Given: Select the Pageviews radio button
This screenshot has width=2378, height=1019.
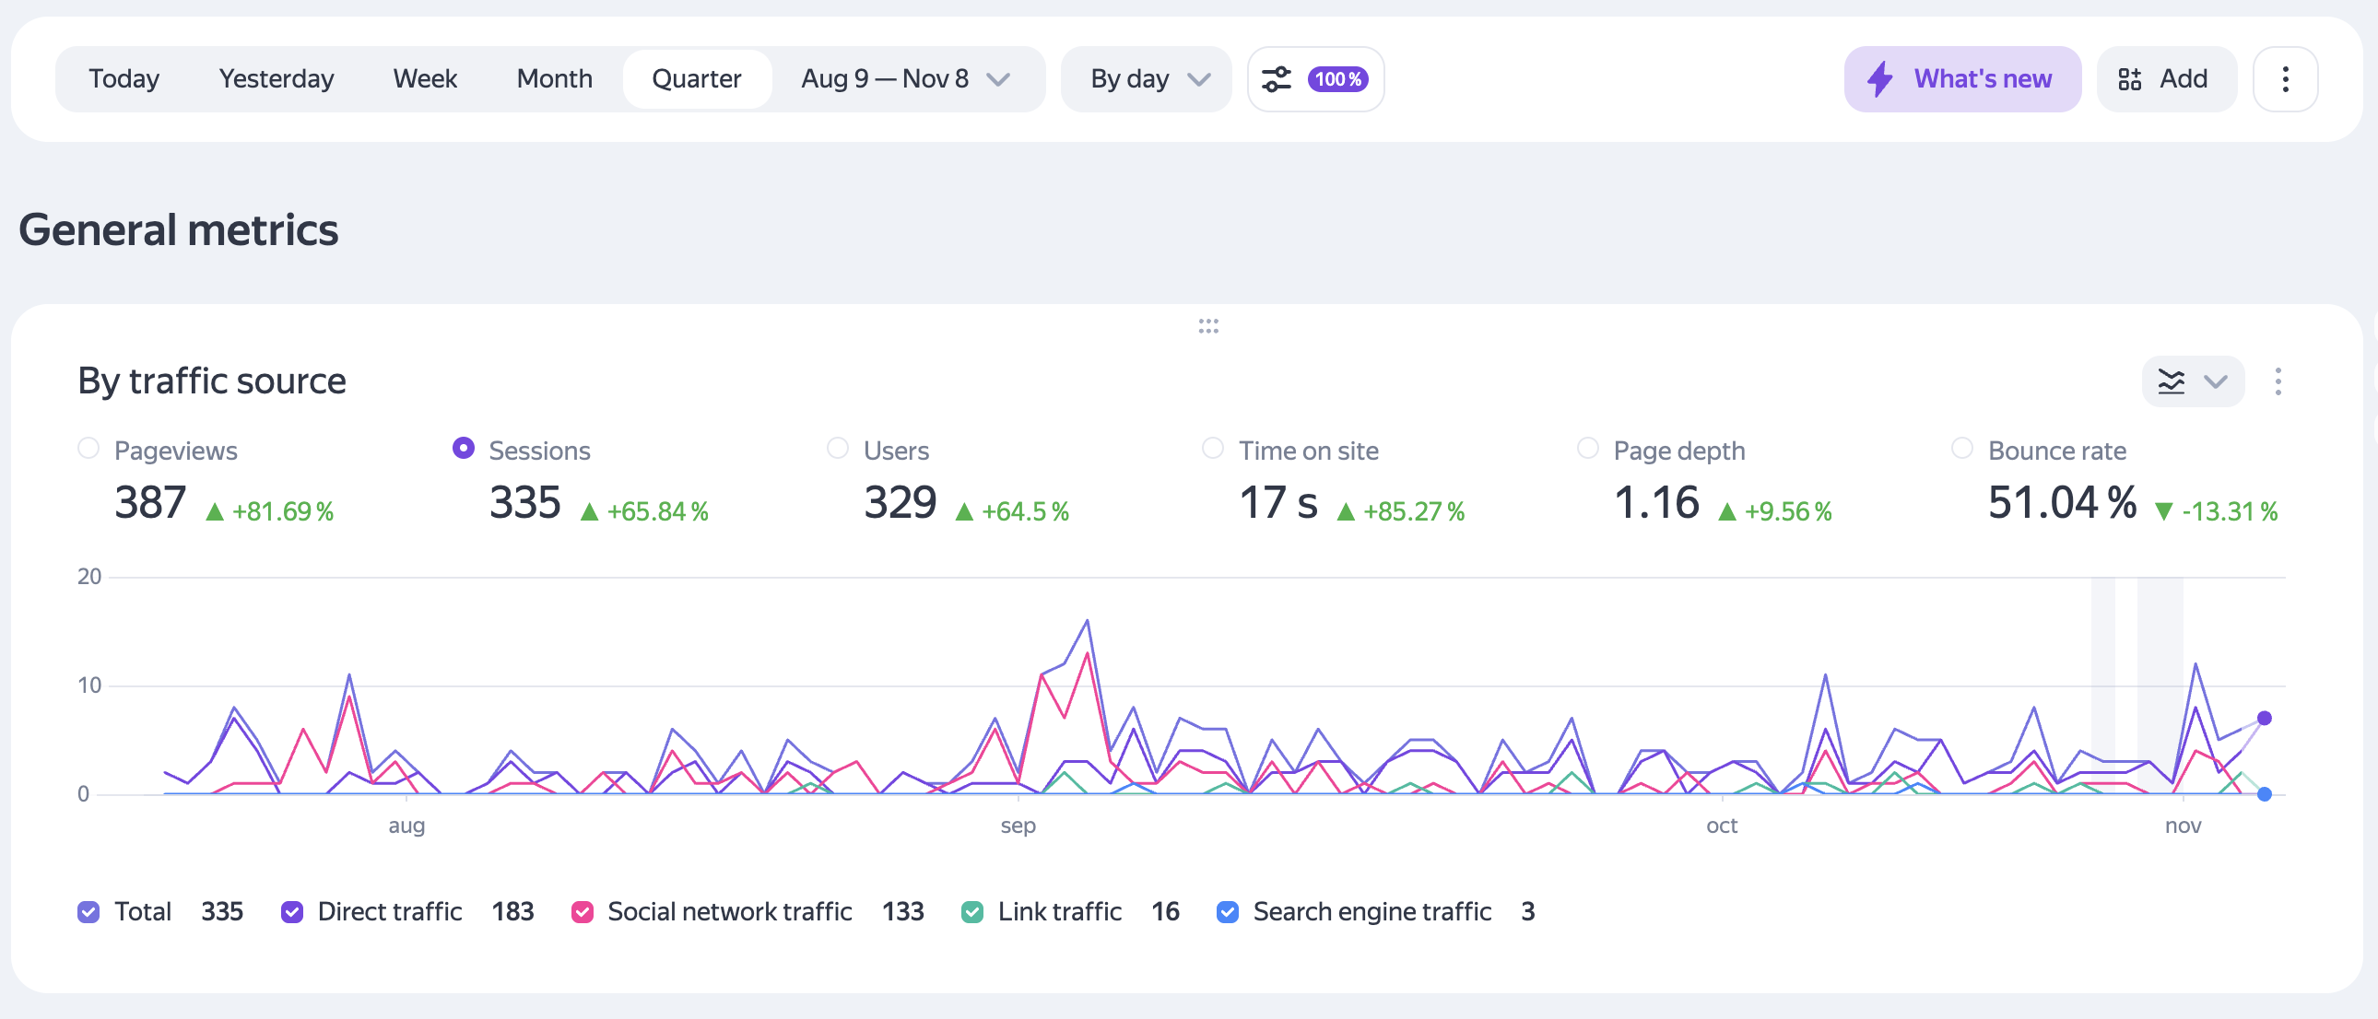Looking at the screenshot, I should pyautogui.click(x=88, y=449).
